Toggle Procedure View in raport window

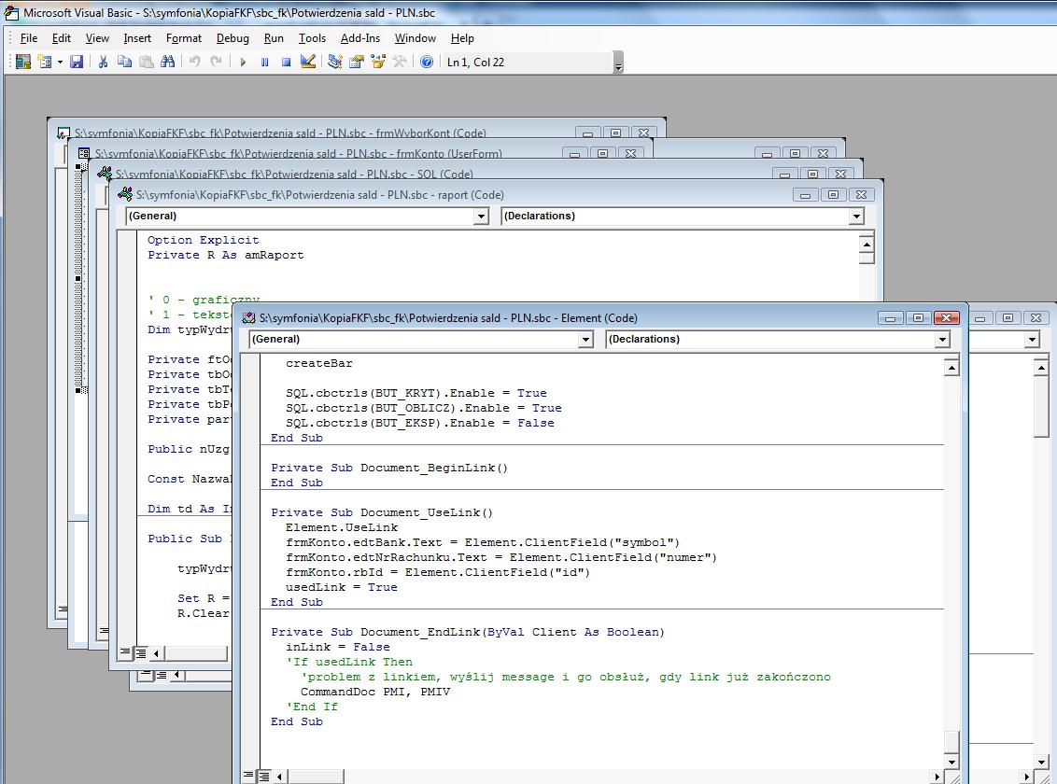125,652
